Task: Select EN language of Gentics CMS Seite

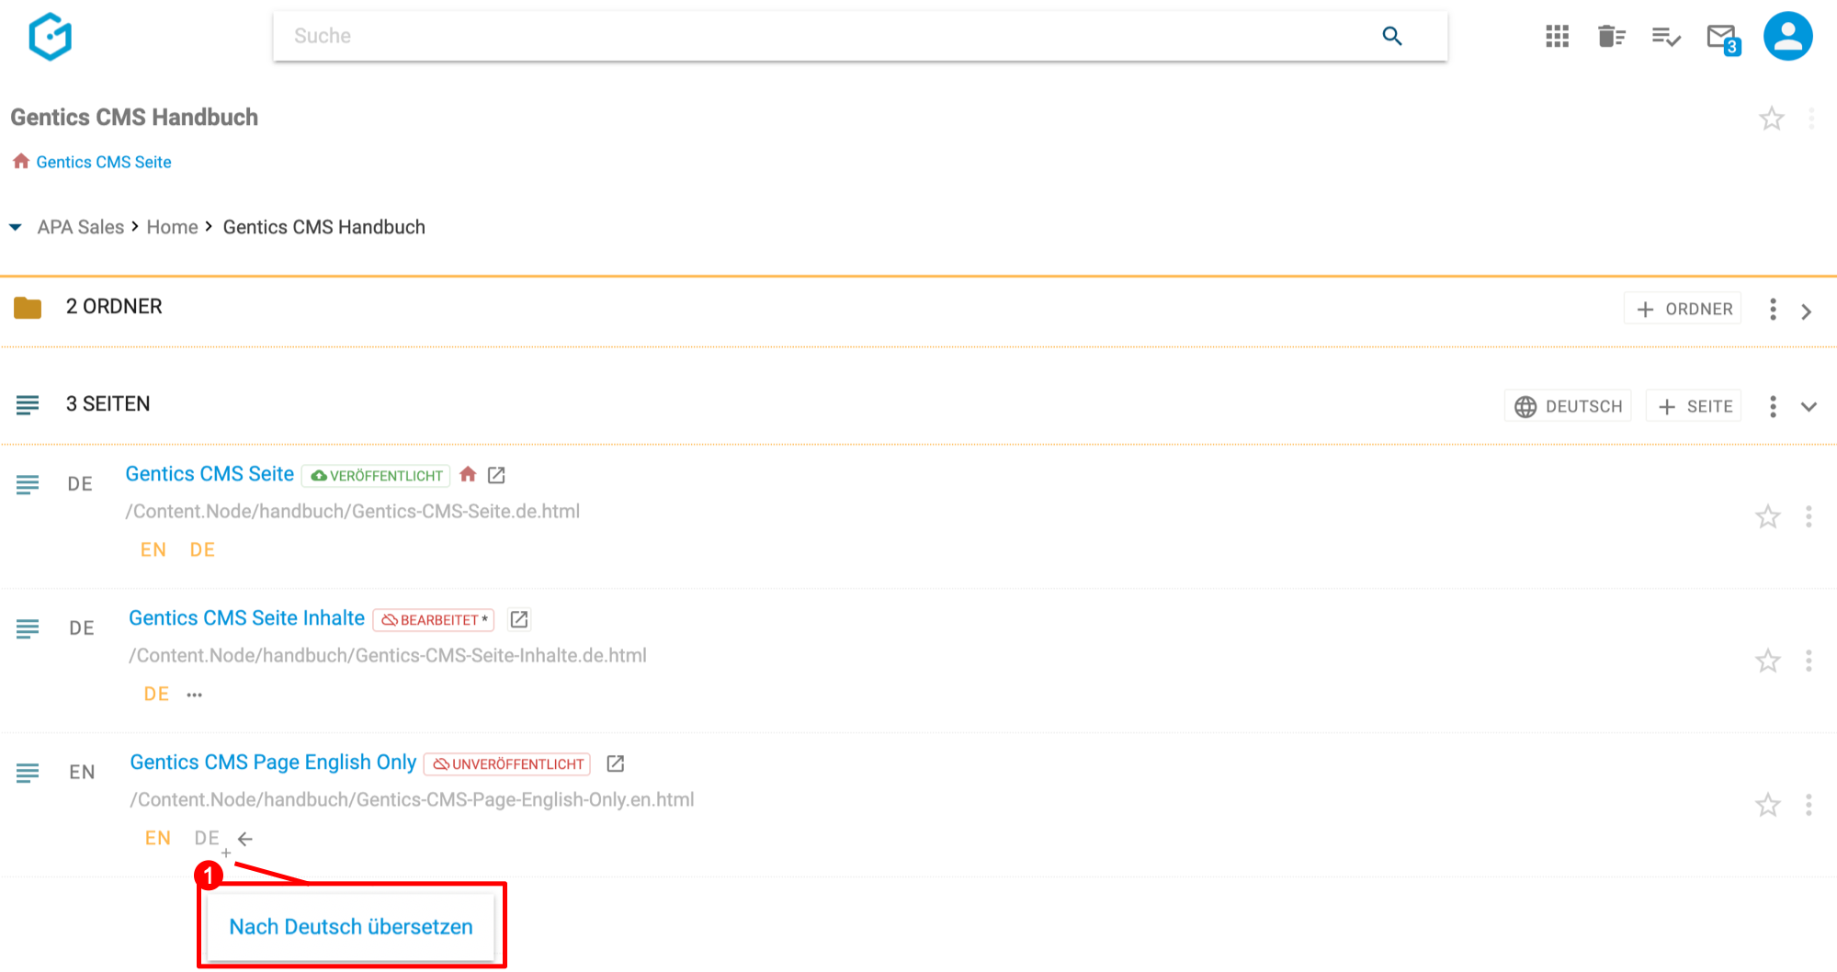Action: (x=153, y=549)
